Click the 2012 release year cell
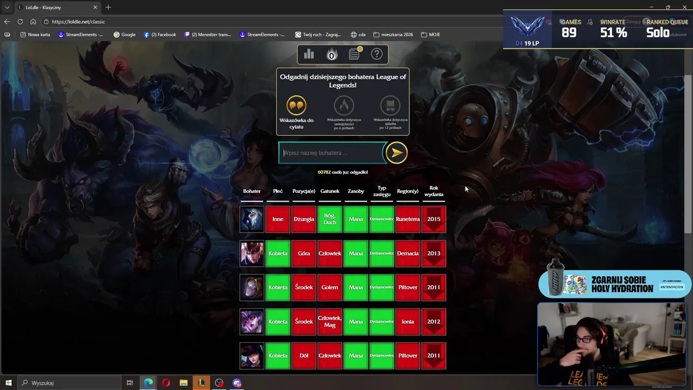 pos(434,322)
